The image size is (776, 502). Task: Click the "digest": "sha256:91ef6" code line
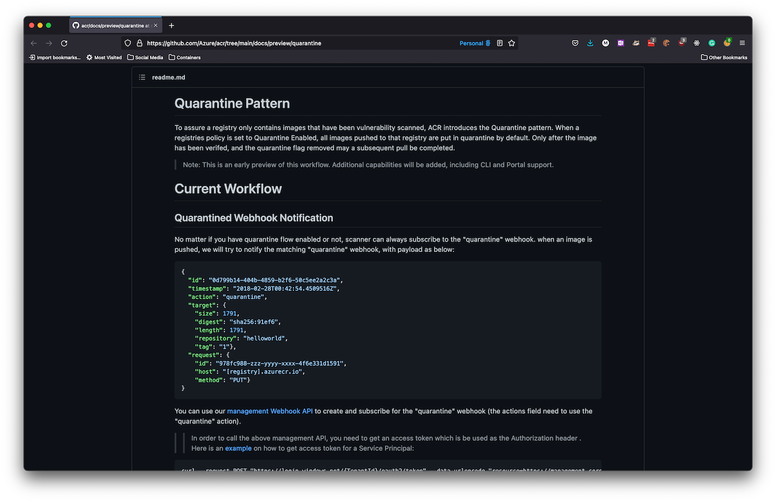[238, 322]
